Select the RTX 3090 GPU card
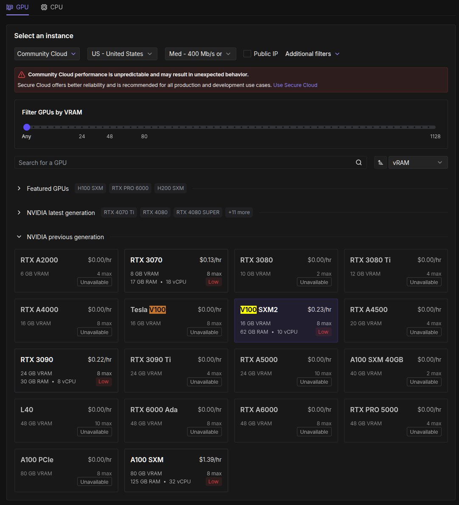Screen dimensions: 459x505 [66, 371]
